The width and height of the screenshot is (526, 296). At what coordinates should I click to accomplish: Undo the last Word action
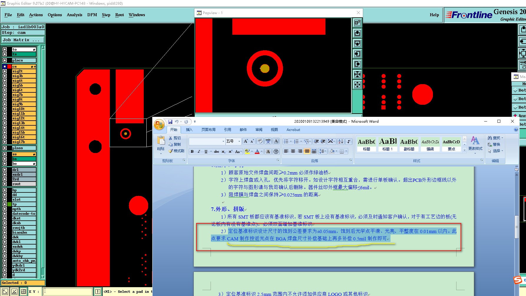pyautogui.click(x=176, y=122)
